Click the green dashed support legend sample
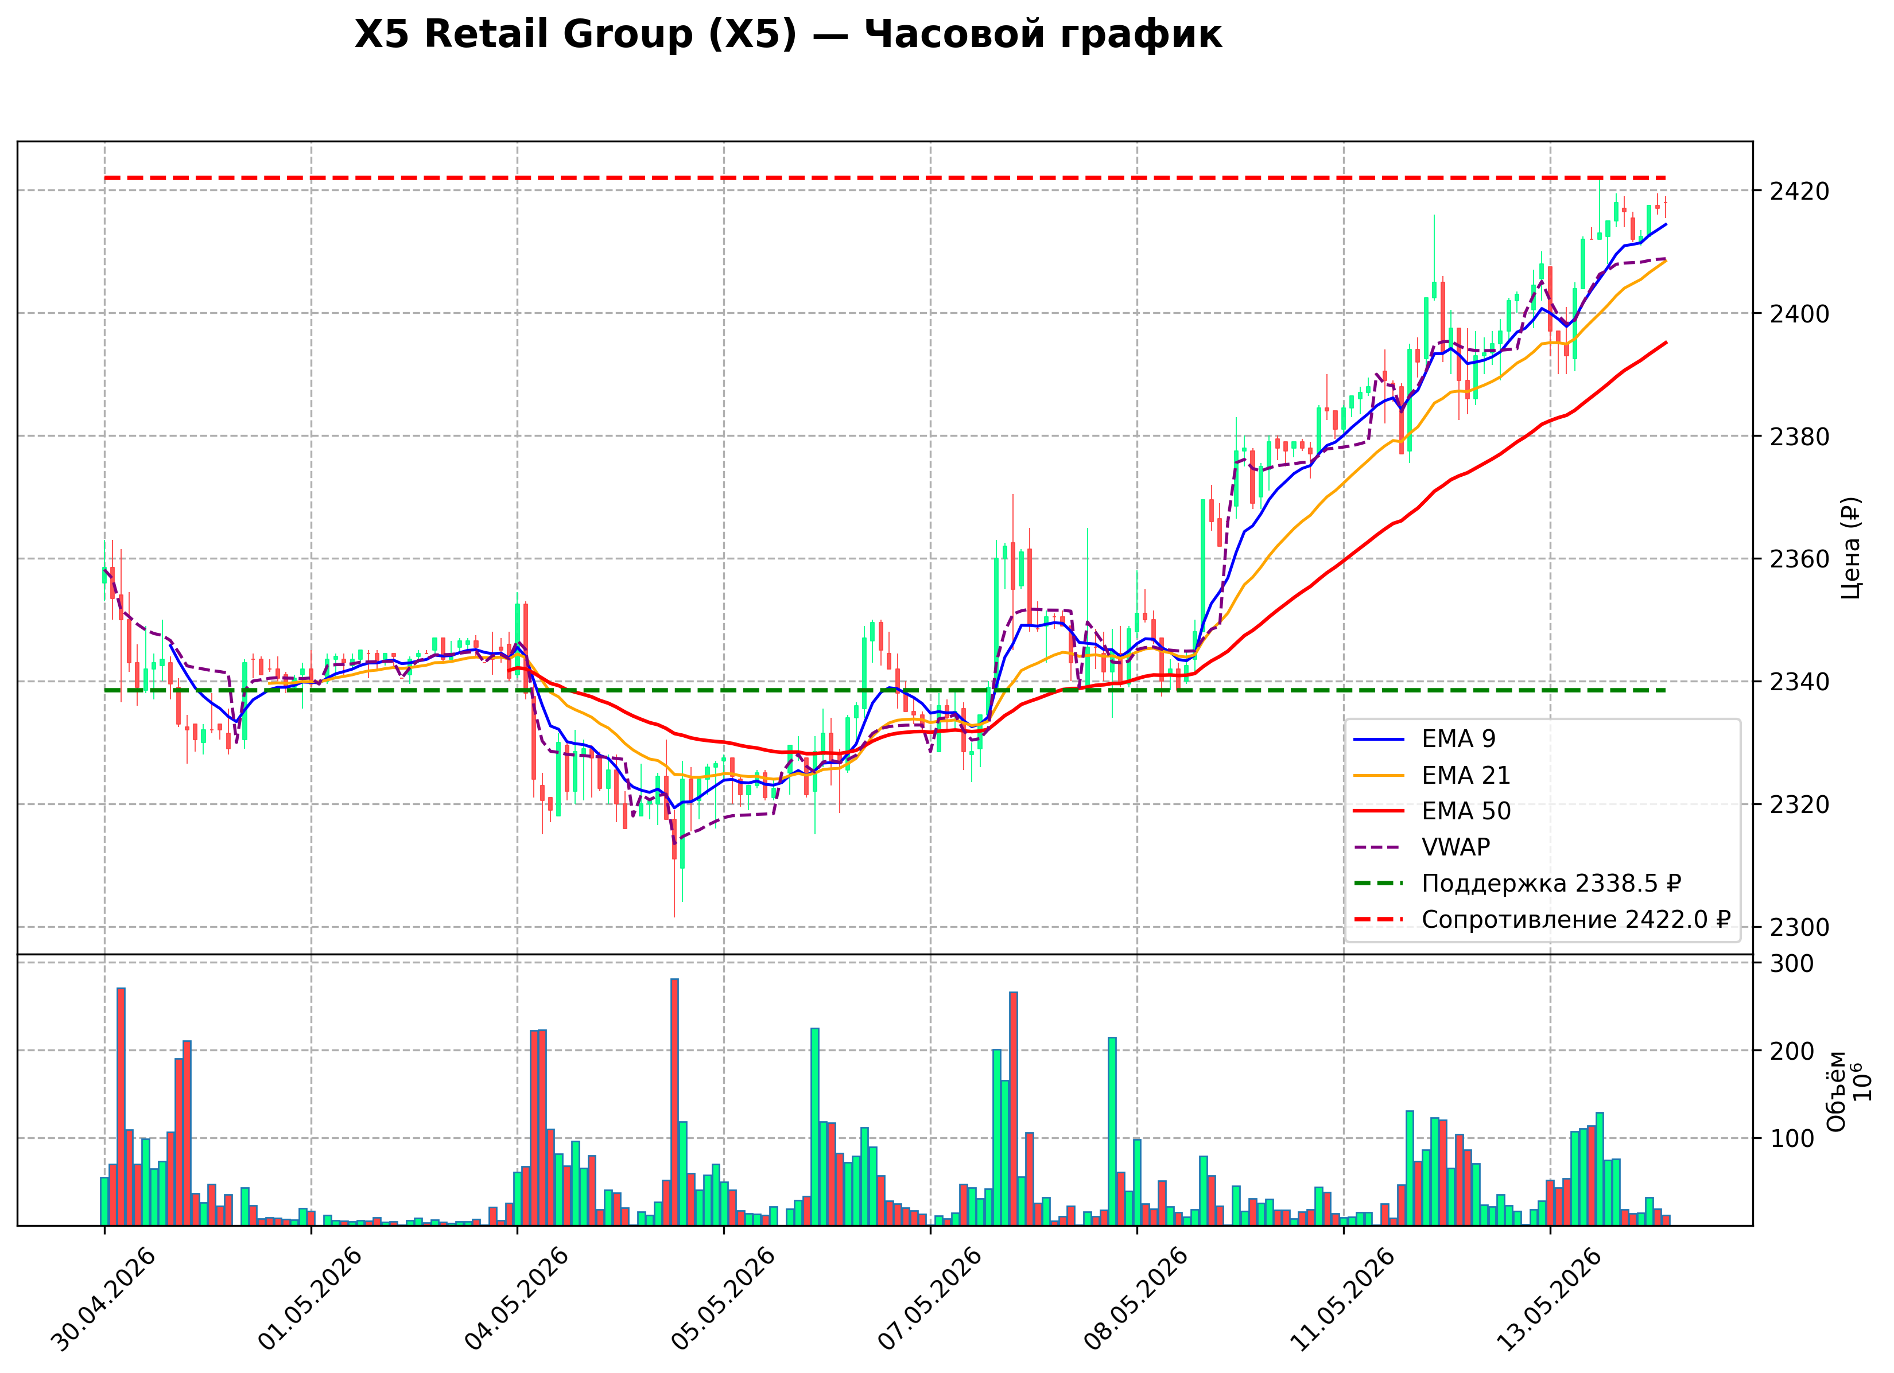1894x1373 pixels. point(1379,883)
